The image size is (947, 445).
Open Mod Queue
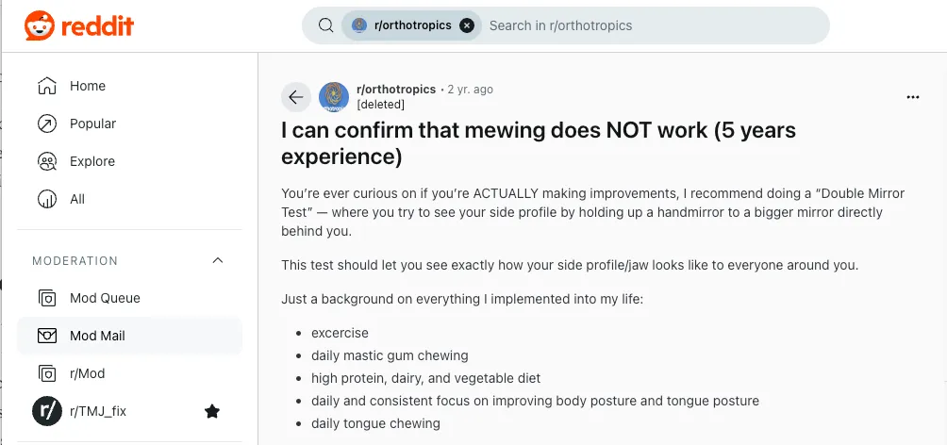[x=104, y=298]
